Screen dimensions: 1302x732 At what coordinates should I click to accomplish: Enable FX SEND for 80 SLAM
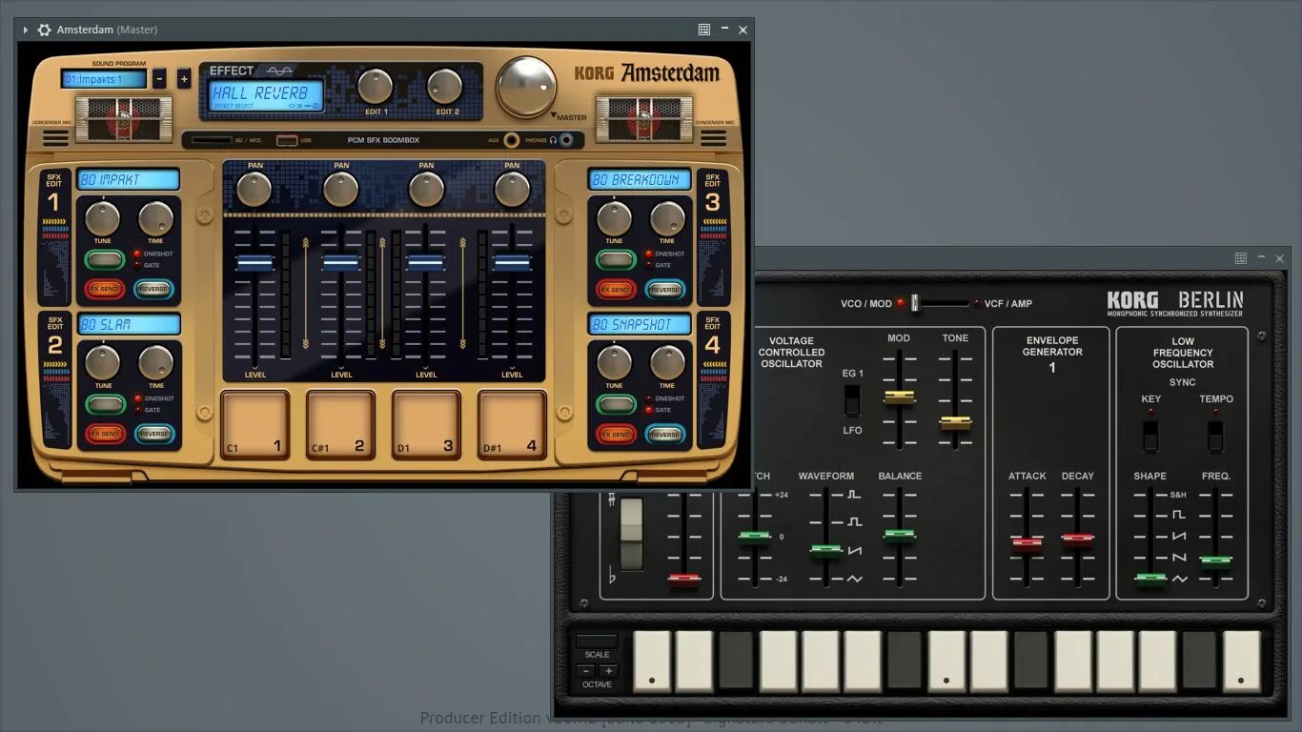(x=105, y=434)
